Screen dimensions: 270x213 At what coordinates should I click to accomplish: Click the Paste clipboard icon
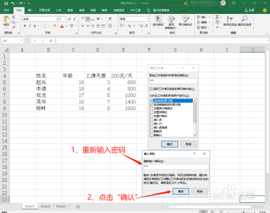pos(6,19)
